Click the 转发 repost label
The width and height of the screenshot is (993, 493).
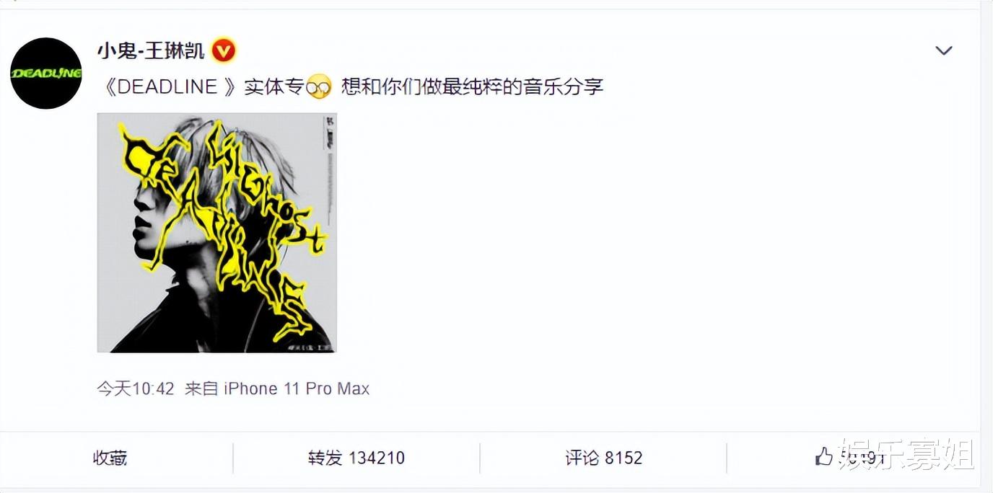(325, 458)
